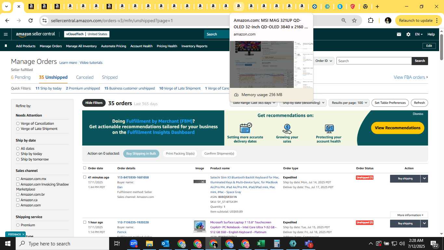Open the Seller Central hamburger menu
The height and width of the screenshot is (250, 444).
tap(6, 34)
